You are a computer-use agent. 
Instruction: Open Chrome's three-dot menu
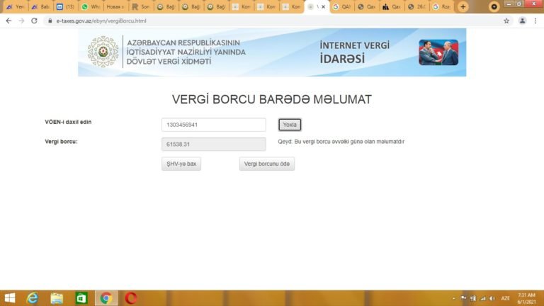(x=535, y=21)
